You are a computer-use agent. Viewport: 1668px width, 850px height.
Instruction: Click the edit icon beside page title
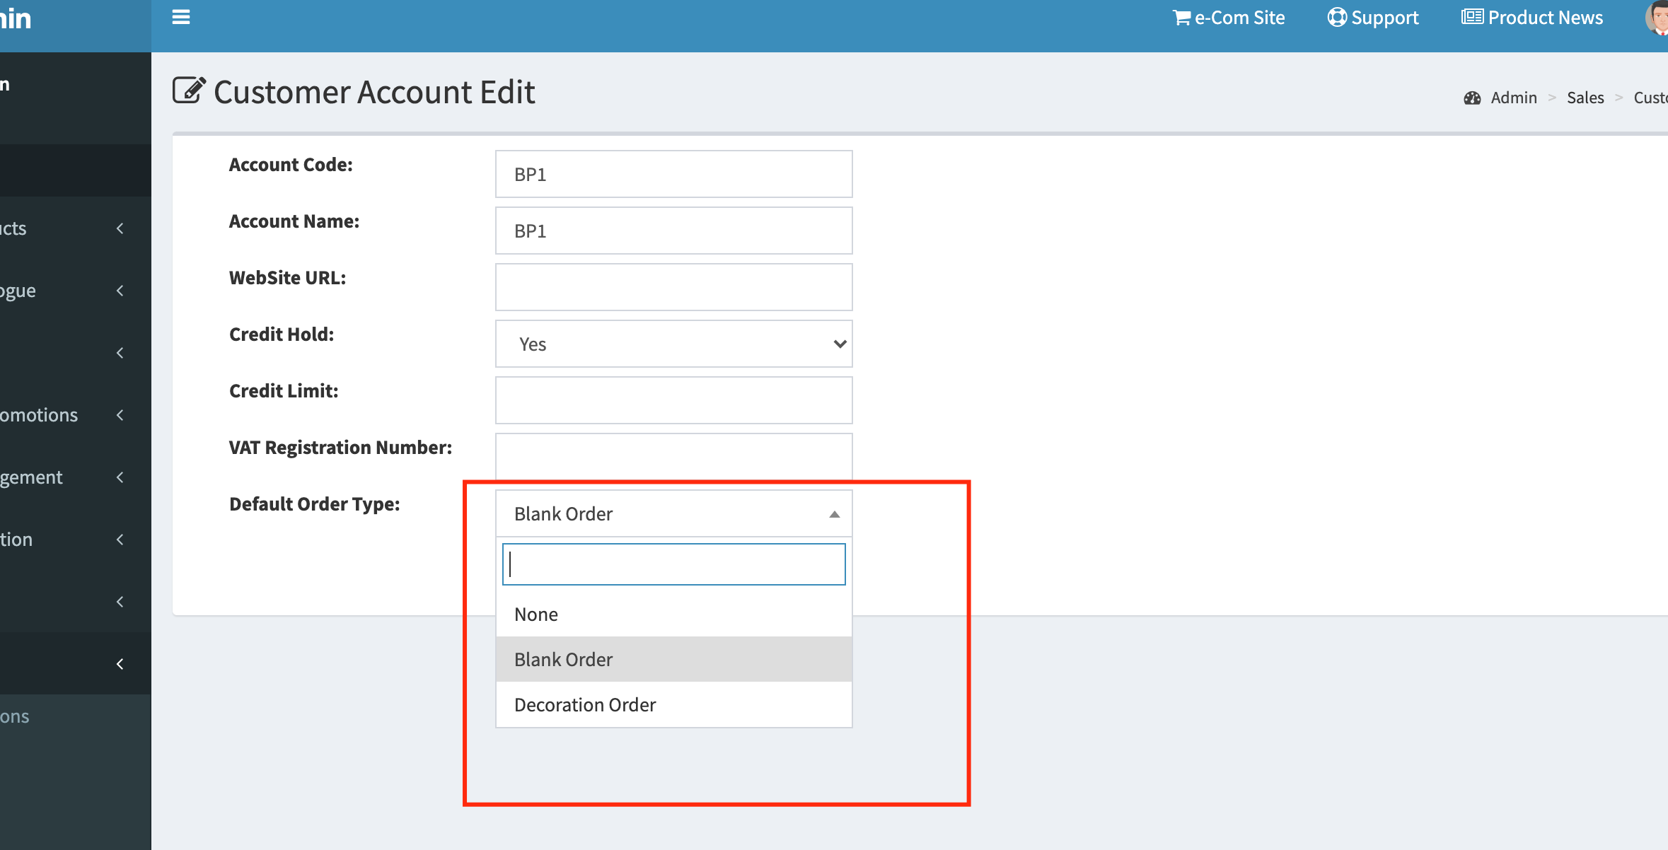[x=189, y=91]
